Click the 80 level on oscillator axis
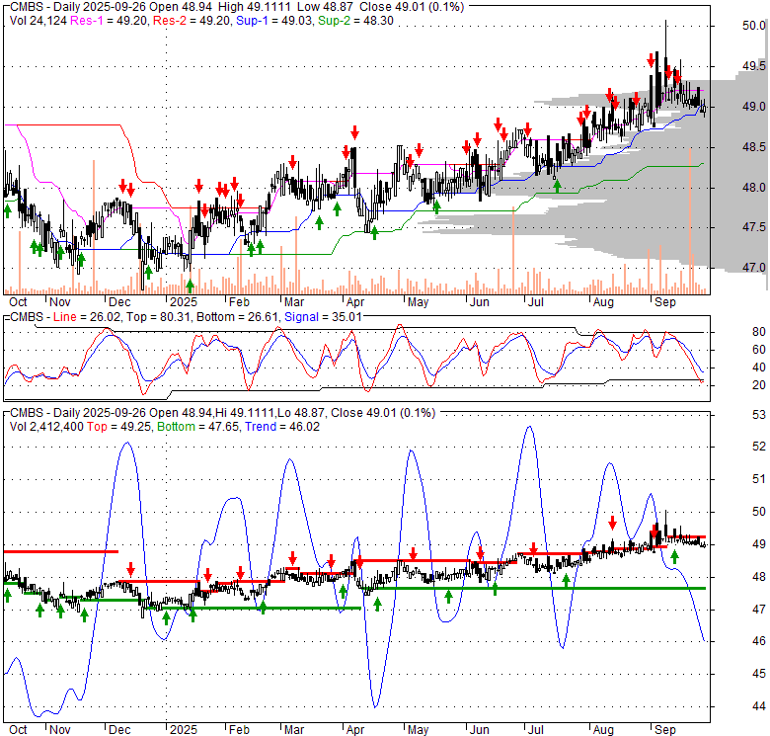 click(x=759, y=332)
